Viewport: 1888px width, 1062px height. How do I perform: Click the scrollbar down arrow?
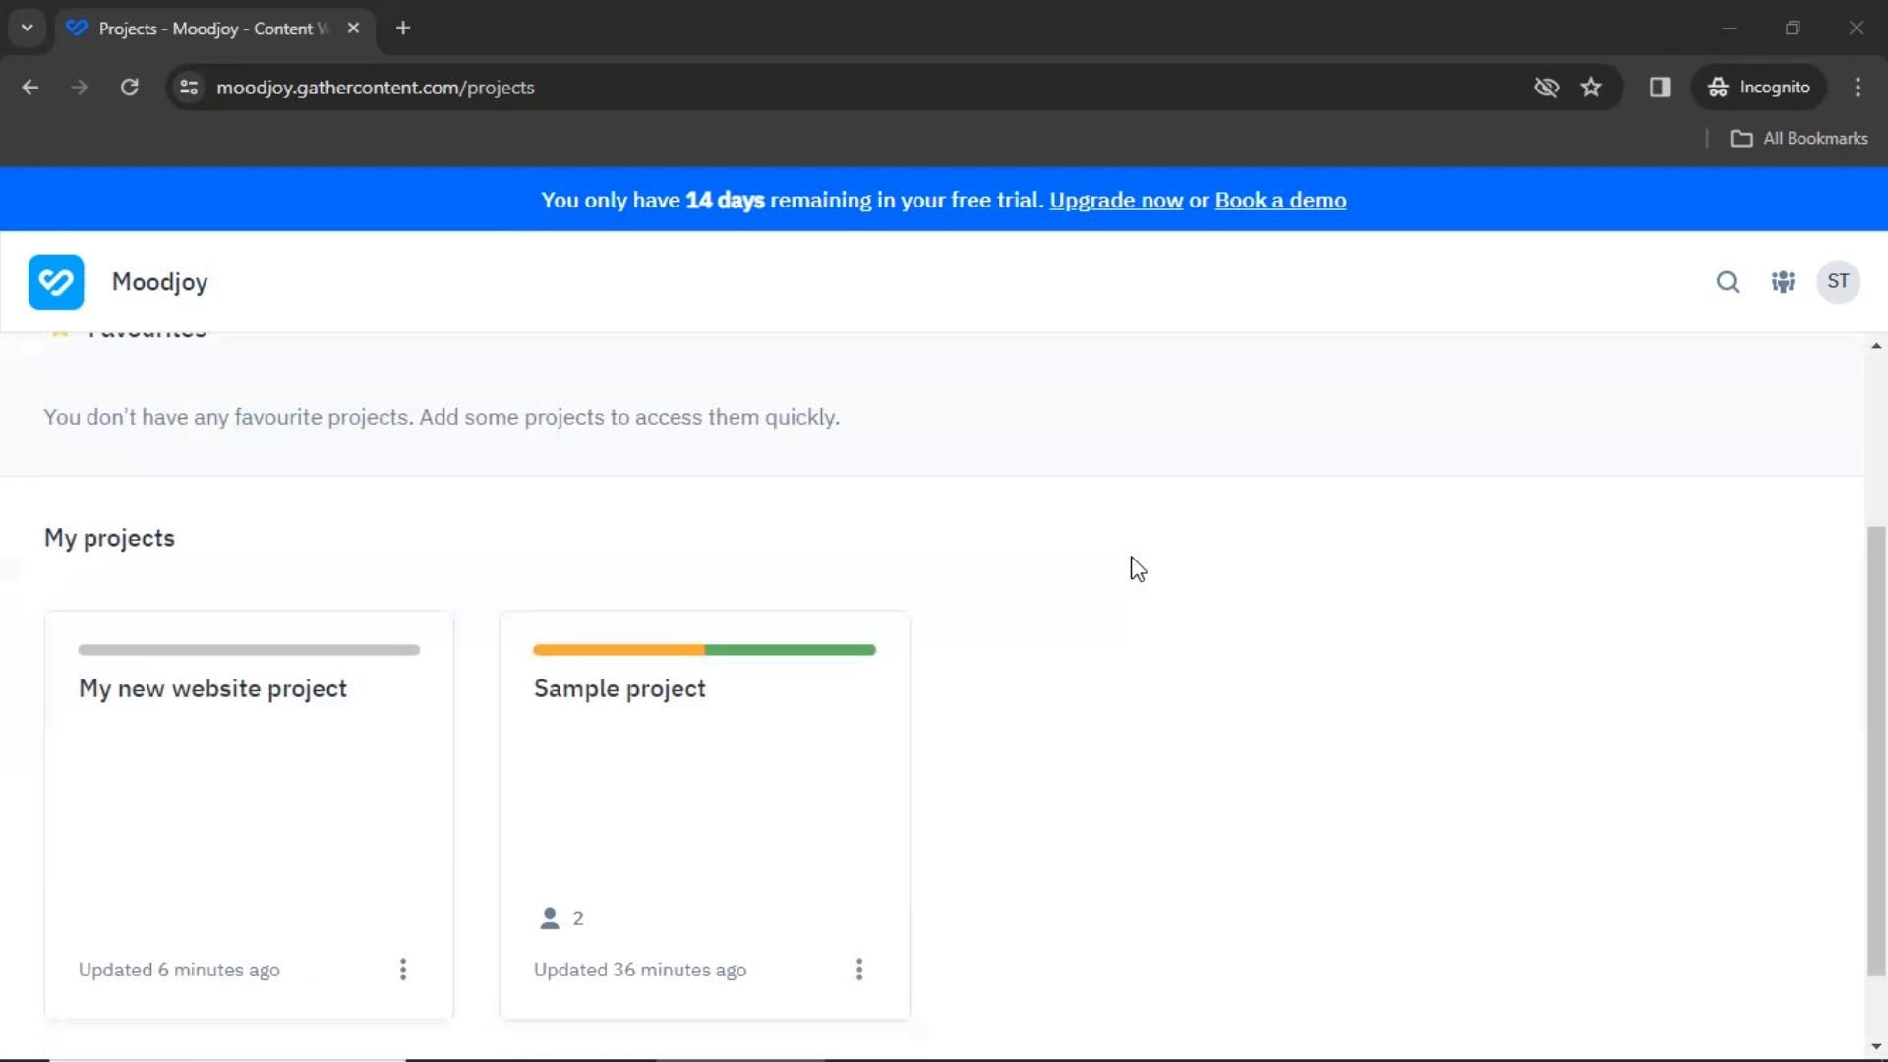1876,1046
